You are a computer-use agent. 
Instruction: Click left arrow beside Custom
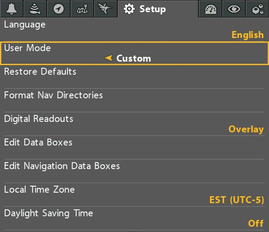click(109, 58)
